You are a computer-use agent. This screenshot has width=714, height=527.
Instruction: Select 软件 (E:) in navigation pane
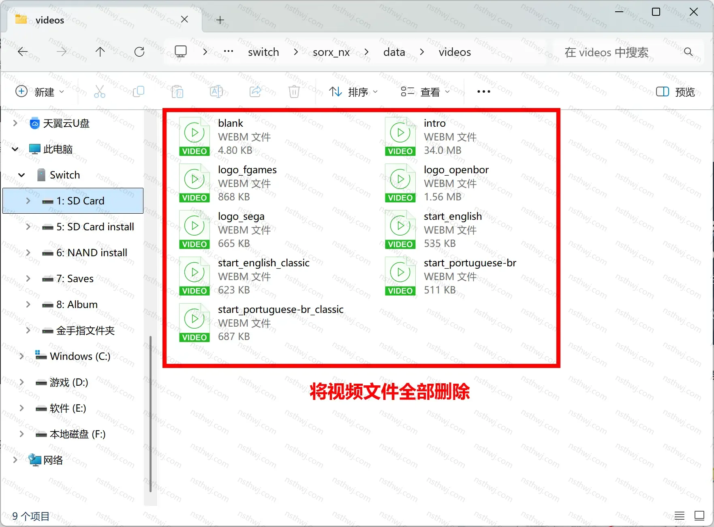pos(68,408)
